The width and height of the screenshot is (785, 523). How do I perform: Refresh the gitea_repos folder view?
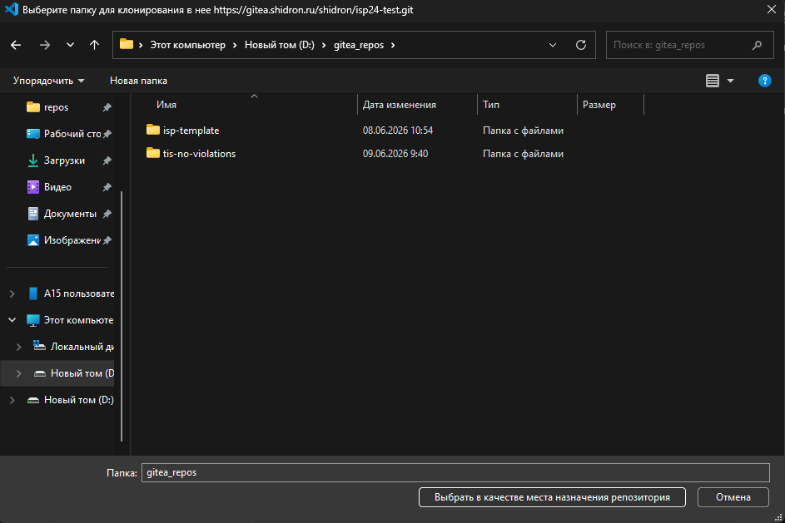pyautogui.click(x=581, y=45)
